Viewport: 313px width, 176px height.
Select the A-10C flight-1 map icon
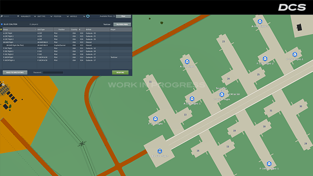coord(191,99)
